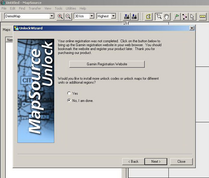
Task: Select the Hand pan tool
Action: point(166,16)
